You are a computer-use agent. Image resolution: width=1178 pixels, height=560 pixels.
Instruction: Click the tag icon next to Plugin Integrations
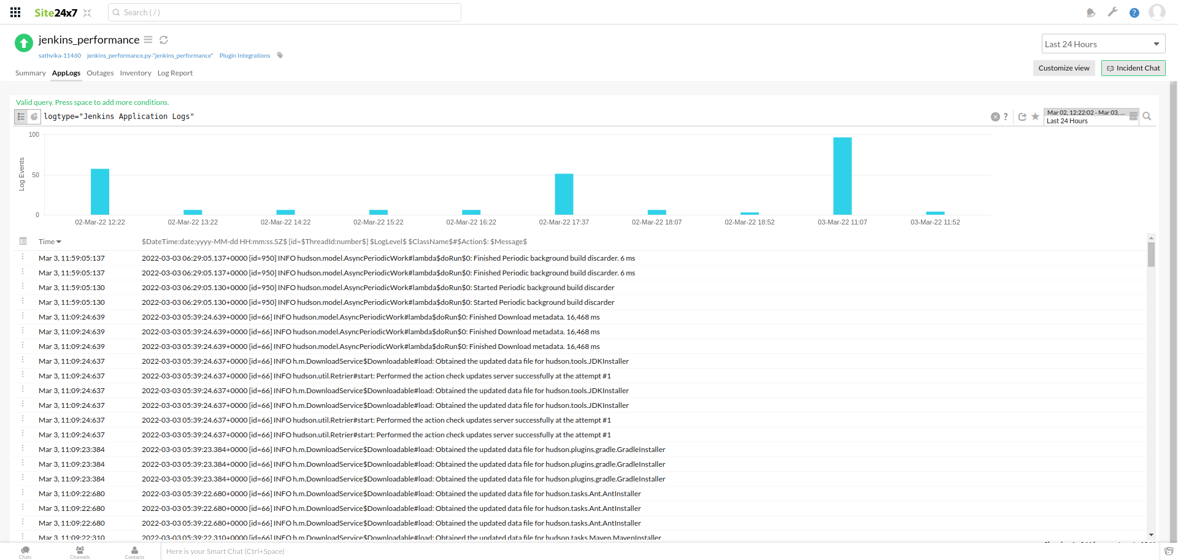[x=280, y=55]
